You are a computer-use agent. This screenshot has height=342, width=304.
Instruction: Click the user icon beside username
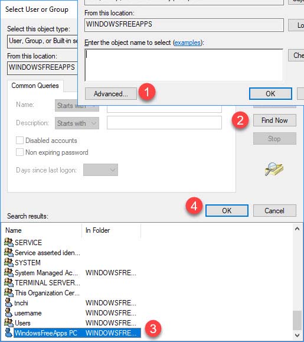(x=8, y=312)
